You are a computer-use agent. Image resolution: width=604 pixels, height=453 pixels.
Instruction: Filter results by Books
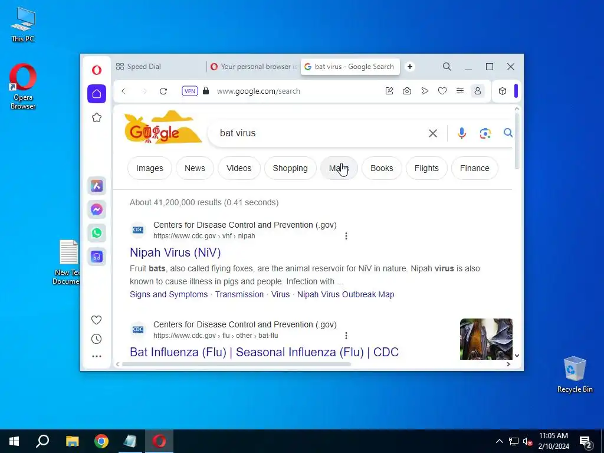pos(382,168)
